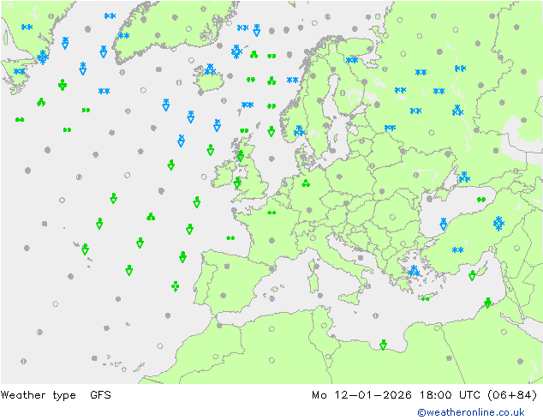Screen dimensions: 543x420
Task: Click the green shower symbol on the Libyan coast
Action: point(383,345)
